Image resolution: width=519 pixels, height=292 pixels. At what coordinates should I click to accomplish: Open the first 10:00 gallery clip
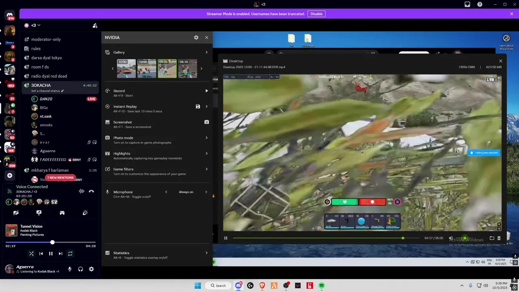(x=126, y=69)
